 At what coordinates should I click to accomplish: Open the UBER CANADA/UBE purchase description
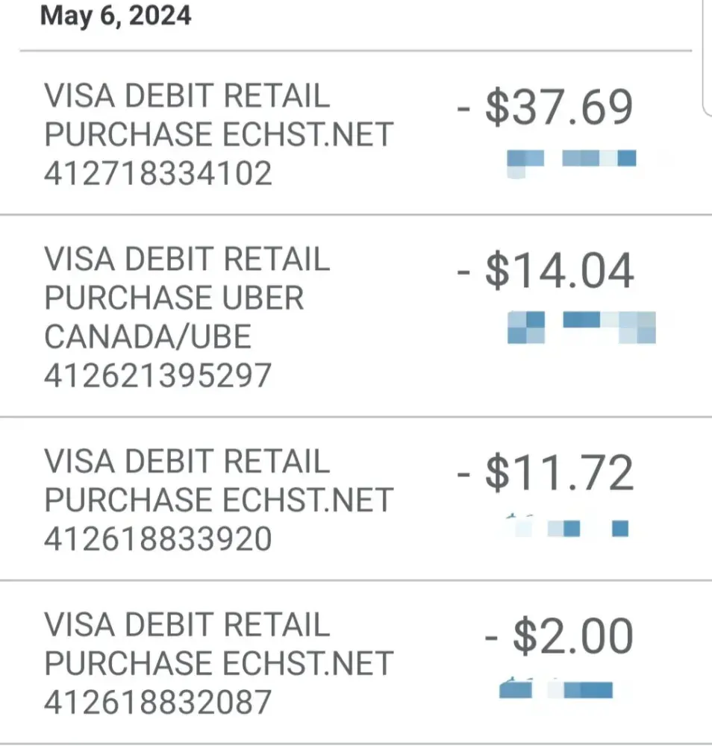click(174, 318)
